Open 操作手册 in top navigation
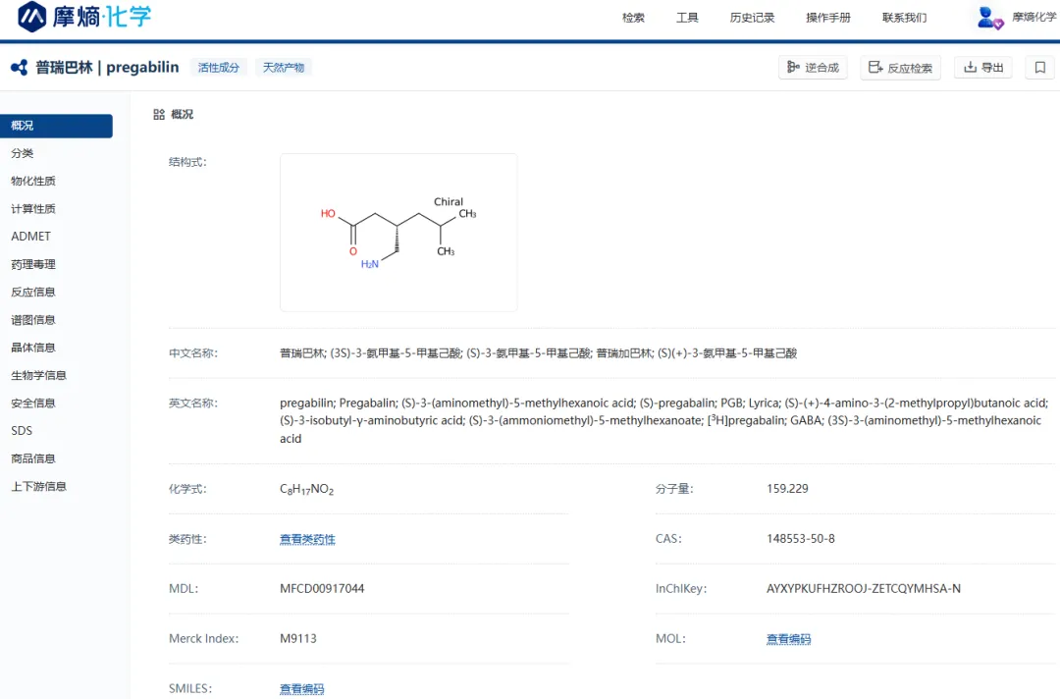The image size is (1060, 699). click(x=828, y=18)
